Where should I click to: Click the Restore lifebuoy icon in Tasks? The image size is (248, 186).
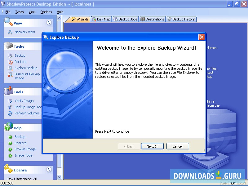(x=10, y=62)
